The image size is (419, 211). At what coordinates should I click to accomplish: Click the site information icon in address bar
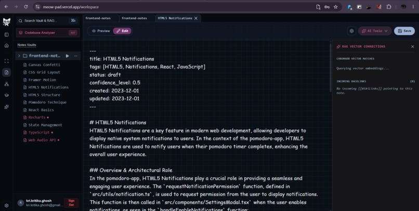click(x=37, y=7)
